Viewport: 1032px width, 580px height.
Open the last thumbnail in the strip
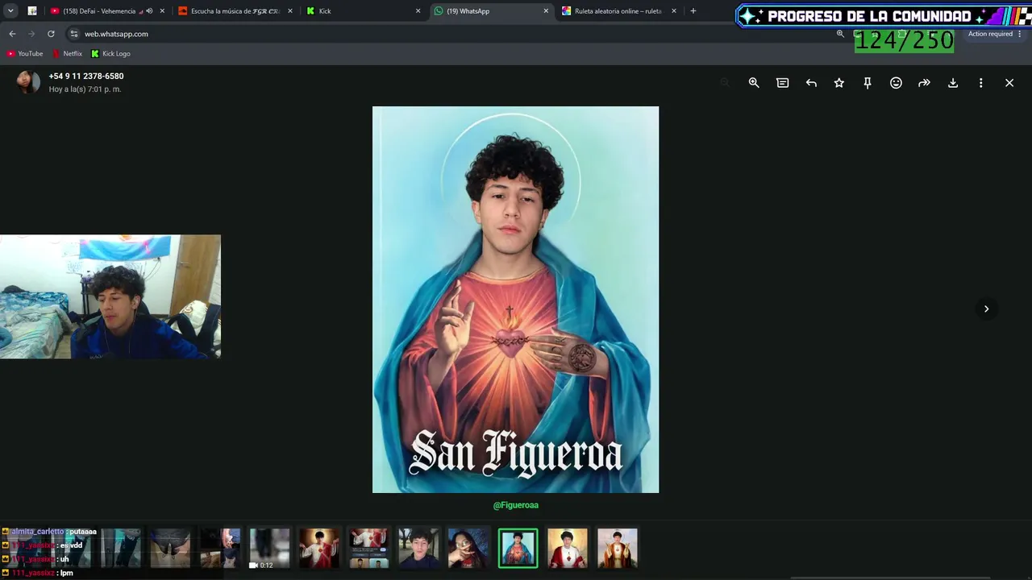618,549
